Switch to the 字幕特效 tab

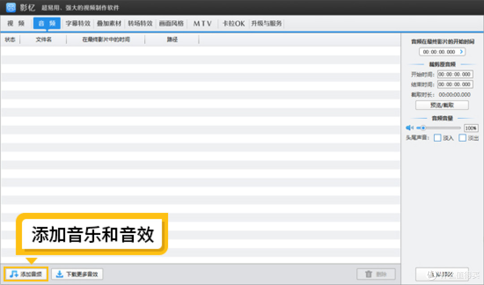pos(78,23)
